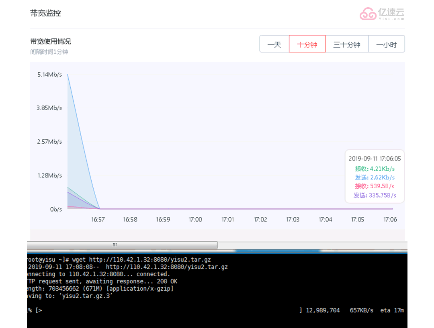Click the 间隔时间1分钟 interval note
Viewport: 434px width, 328px height.
click(x=49, y=52)
